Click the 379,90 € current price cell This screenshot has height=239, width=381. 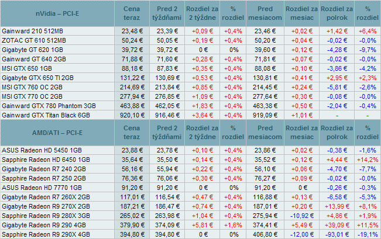point(132,225)
